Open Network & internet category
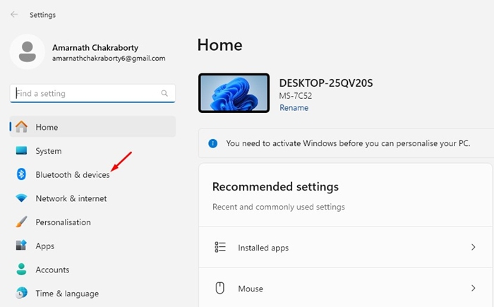The width and height of the screenshot is (494, 307). (92, 198)
